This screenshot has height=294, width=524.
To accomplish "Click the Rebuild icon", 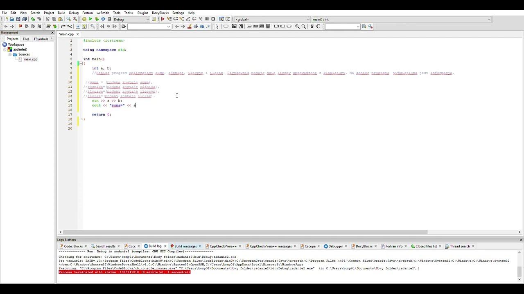I will 103,19.
